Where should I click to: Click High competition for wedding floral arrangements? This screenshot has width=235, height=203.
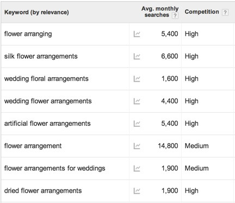click(x=191, y=79)
